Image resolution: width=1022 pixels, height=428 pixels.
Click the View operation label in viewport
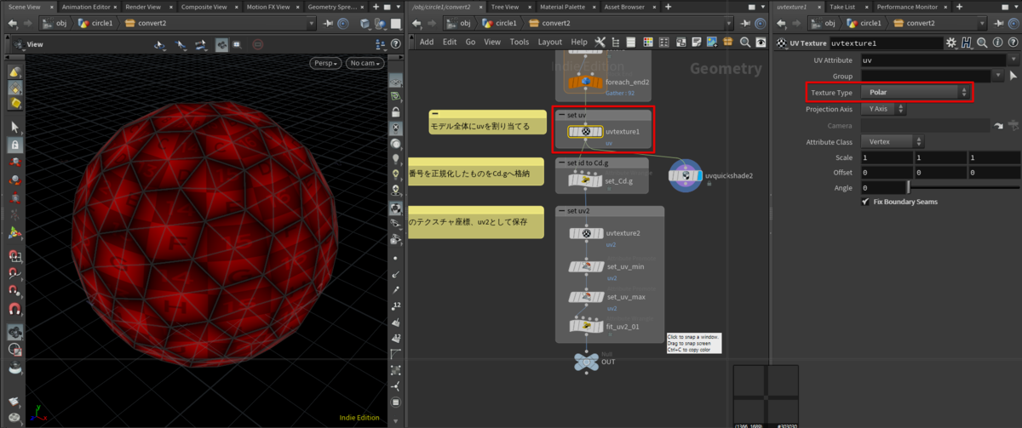35,43
